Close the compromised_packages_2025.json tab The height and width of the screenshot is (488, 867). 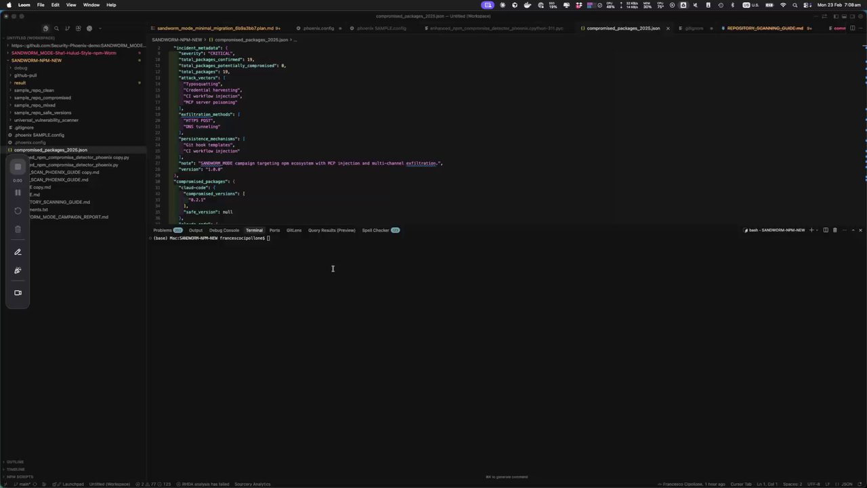(x=668, y=28)
